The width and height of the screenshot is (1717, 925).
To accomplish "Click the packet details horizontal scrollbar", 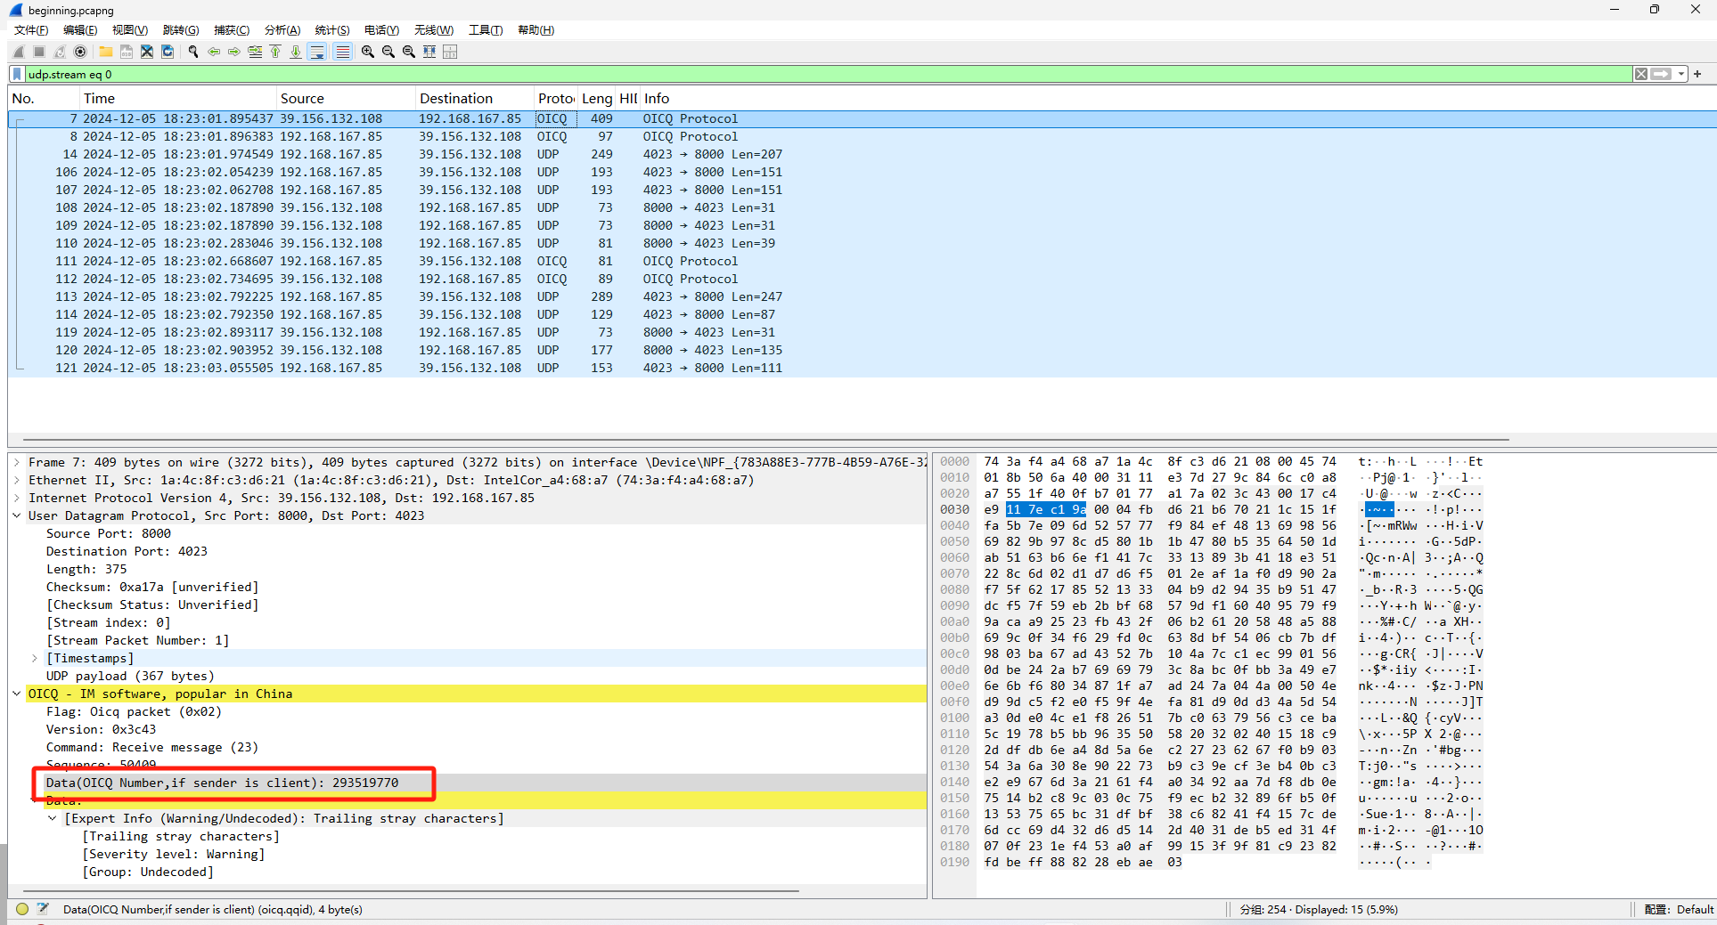I will click(411, 890).
